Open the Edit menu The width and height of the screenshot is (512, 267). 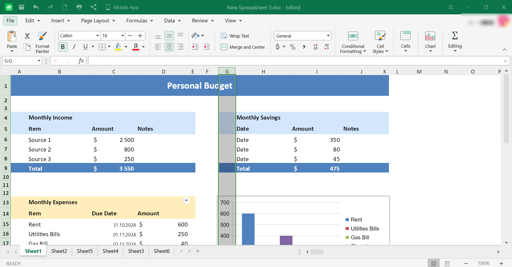click(x=33, y=20)
